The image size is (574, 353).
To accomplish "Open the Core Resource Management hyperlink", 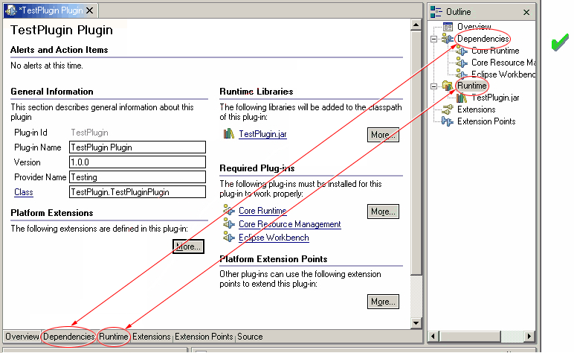I will 289,224.
